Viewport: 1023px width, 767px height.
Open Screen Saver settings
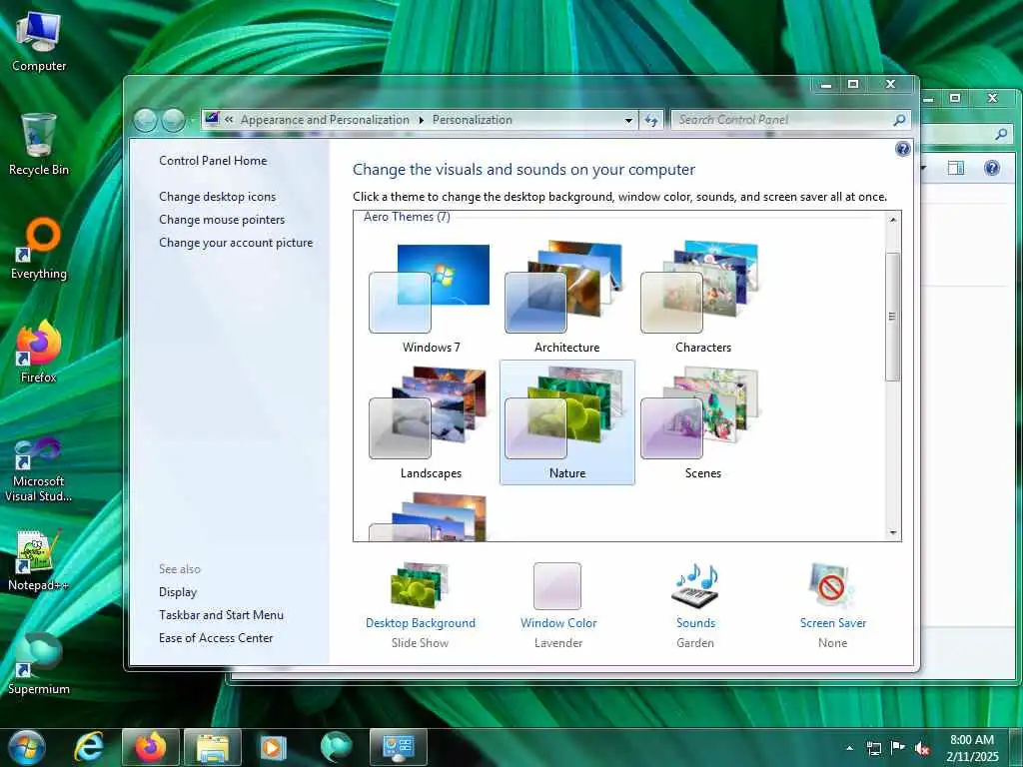[x=832, y=604]
